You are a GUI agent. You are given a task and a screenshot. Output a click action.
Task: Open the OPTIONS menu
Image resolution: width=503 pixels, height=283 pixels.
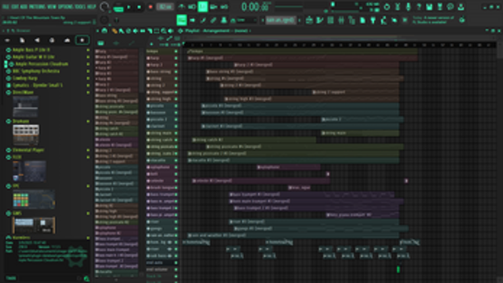[65, 7]
